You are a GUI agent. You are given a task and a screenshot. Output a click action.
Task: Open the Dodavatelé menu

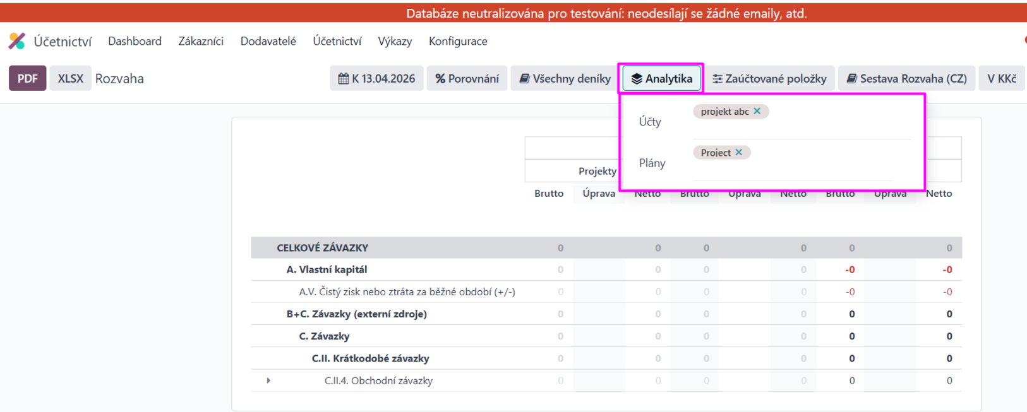[268, 41]
